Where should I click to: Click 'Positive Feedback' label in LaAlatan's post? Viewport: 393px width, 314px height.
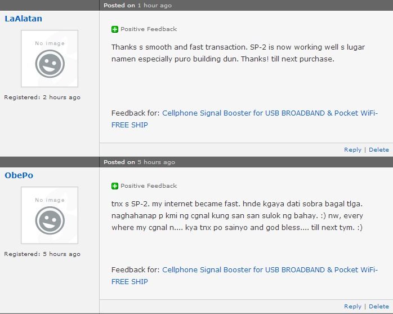pyautogui.click(x=149, y=29)
